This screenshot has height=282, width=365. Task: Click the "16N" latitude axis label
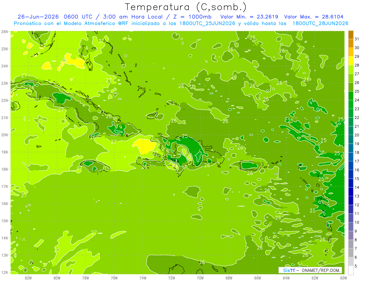pyautogui.click(x=5, y=204)
